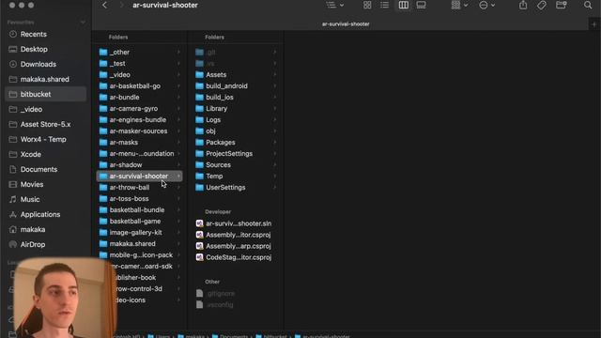Viewport: 601px width, 338px height.
Task: Switch to gallery view
Action: 422,5
